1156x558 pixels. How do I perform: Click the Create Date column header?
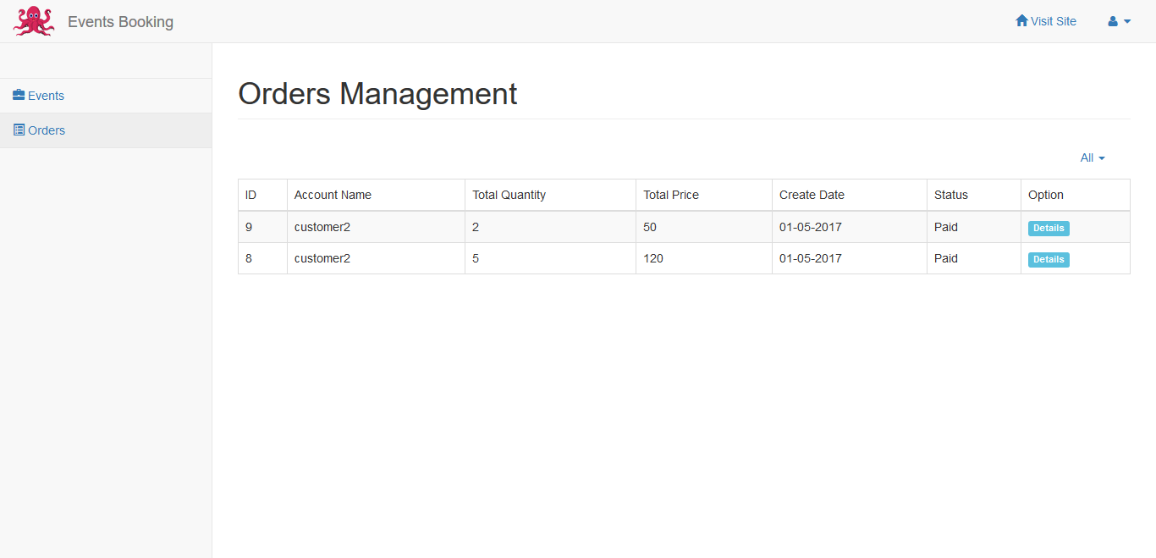(x=812, y=195)
